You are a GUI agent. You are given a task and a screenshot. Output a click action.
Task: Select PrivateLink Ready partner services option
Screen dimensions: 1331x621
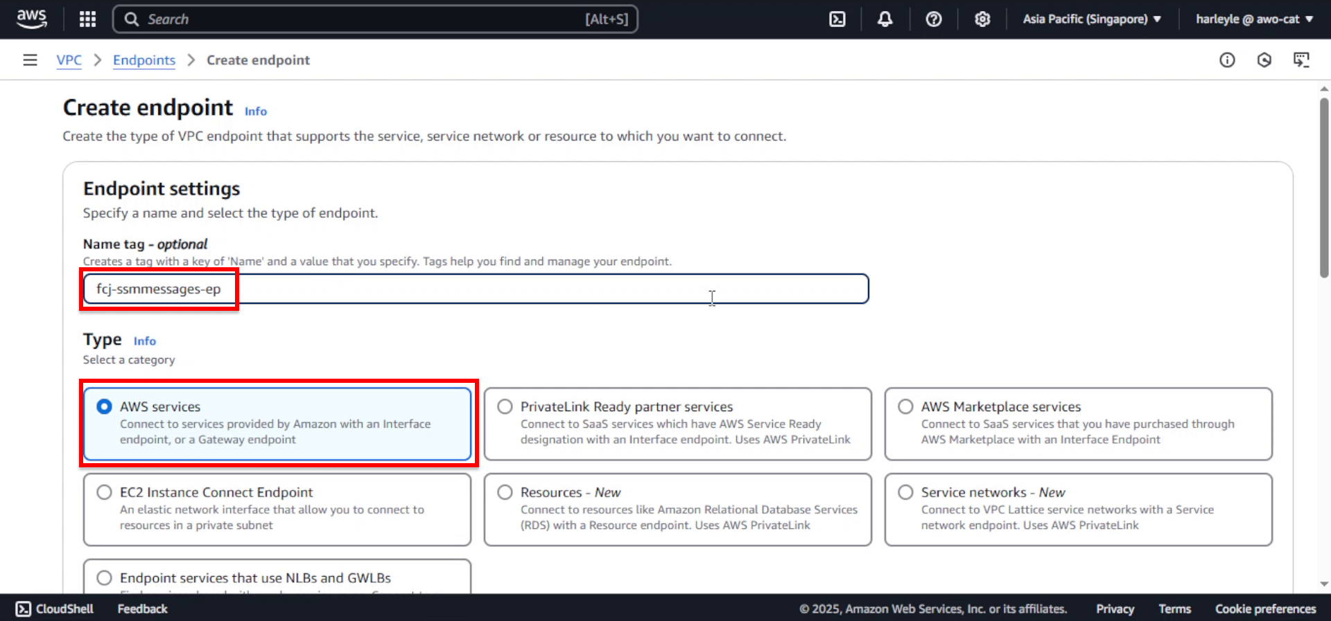[677, 424]
